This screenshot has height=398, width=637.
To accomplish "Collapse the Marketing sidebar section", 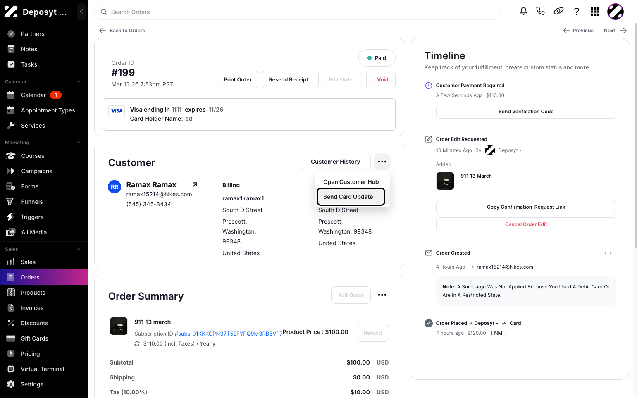I will [79, 143].
